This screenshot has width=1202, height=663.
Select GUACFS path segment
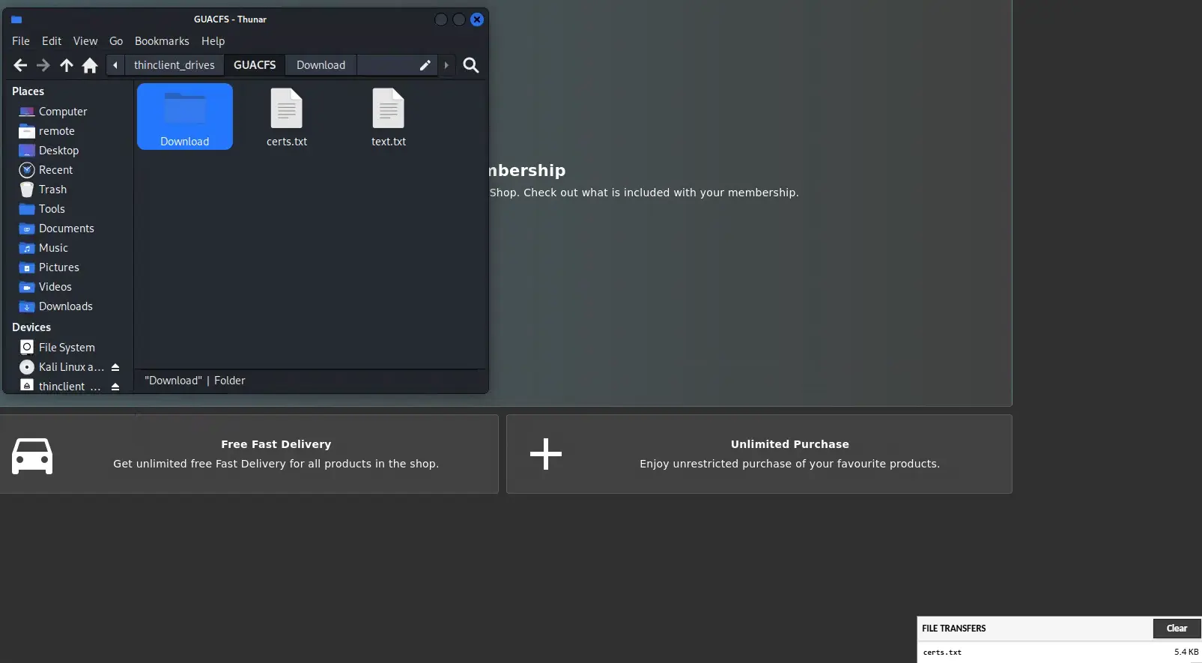click(x=255, y=65)
